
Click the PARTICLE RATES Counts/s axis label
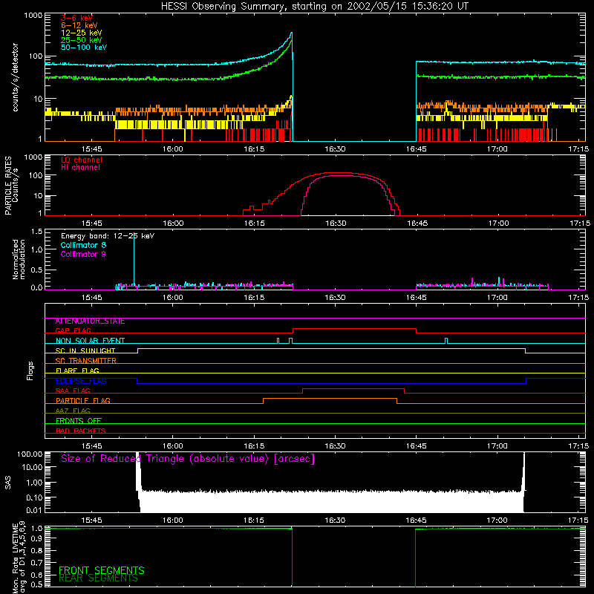click(x=11, y=185)
